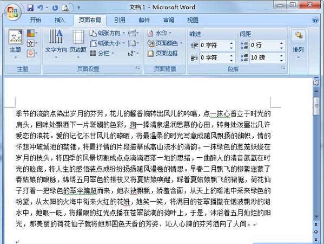
Task: Open the 分栏 columns dropdown
Action: coord(102,54)
